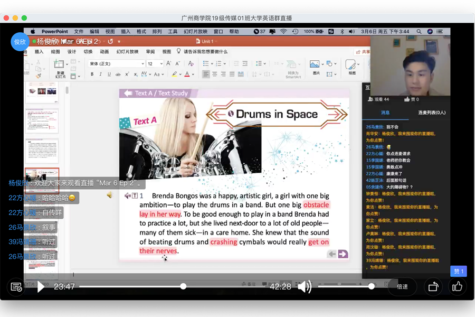Open the 编辑 menu in menu bar
The width and height of the screenshot is (475, 317).
point(94,32)
